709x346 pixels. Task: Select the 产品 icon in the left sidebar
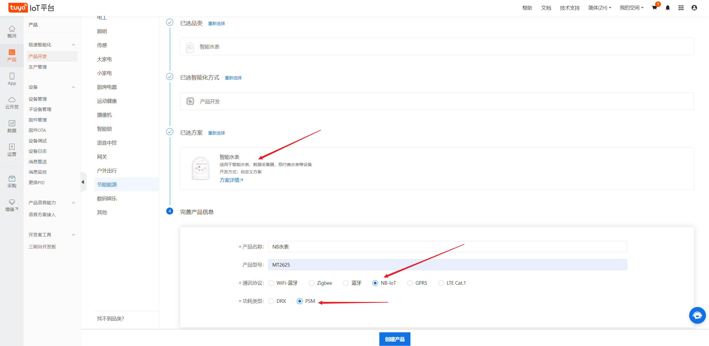[x=11, y=55]
